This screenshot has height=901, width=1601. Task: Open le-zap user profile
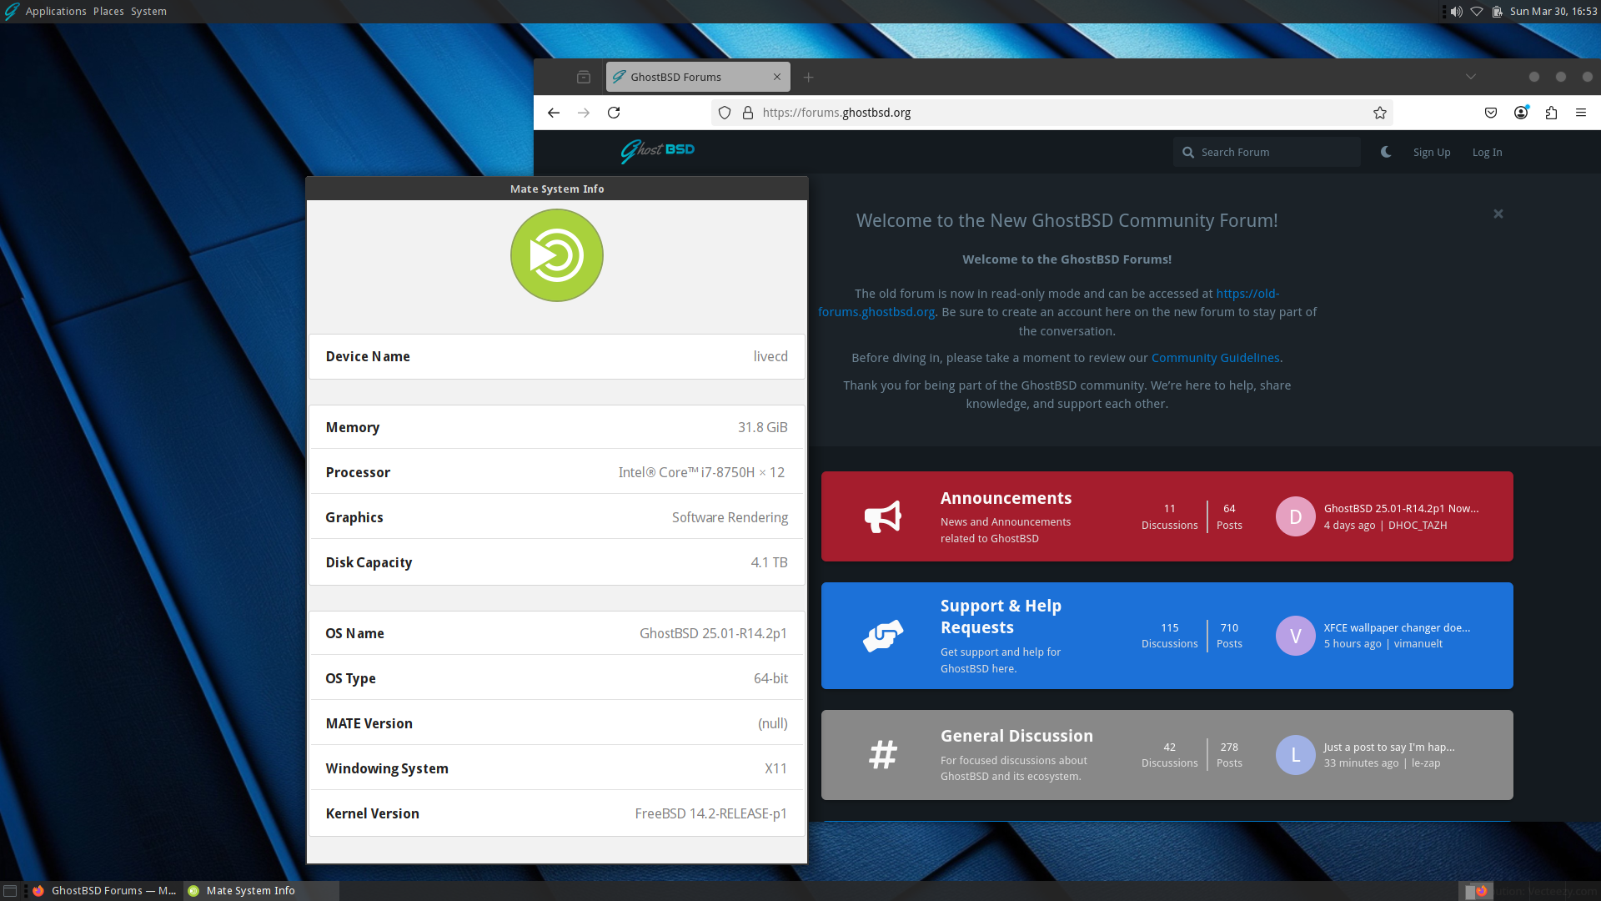(x=1426, y=763)
